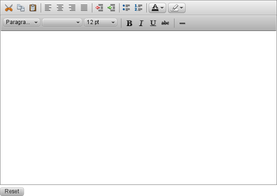Screen dimensions: 277x196
Task: Toggle bold formatting
Action: (129, 23)
